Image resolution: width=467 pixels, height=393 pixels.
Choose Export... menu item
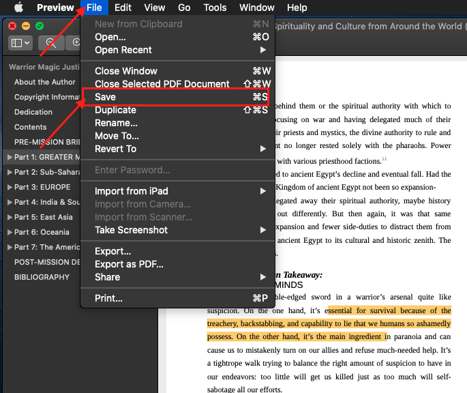(x=177, y=251)
